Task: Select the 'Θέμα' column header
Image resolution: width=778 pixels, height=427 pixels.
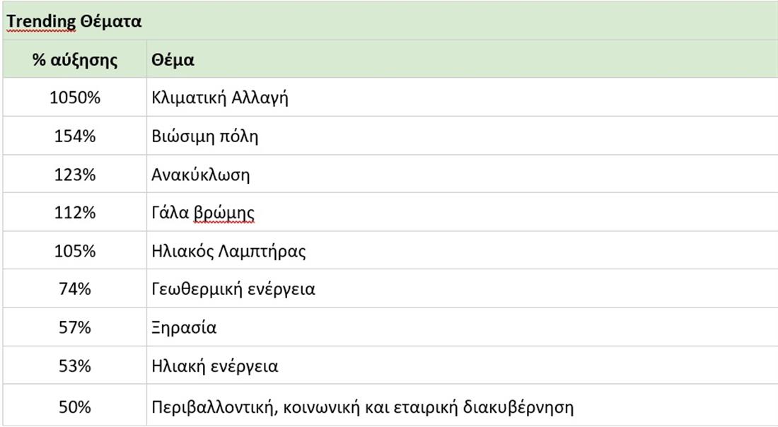Action: click(x=173, y=60)
